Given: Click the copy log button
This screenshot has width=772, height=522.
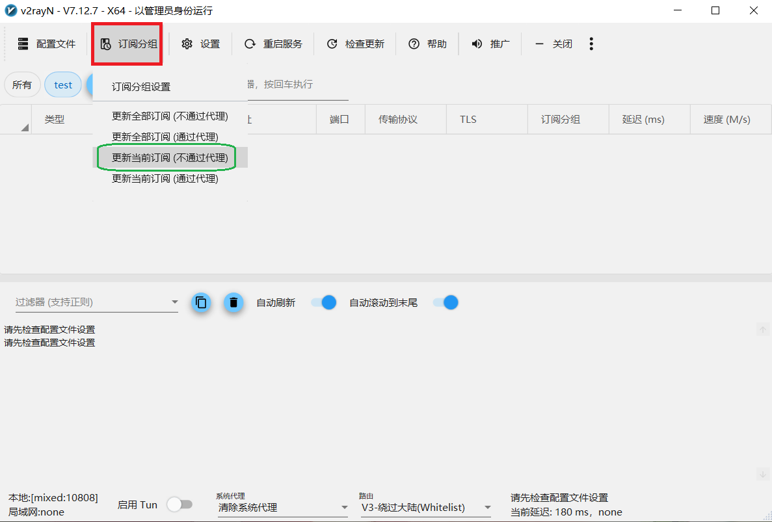Looking at the screenshot, I should (201, 302).
